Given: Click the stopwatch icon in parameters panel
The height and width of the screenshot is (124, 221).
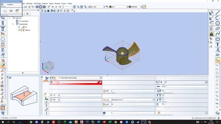Looking at the screenshot, I should pyautogui.click(x=157, y=104).
